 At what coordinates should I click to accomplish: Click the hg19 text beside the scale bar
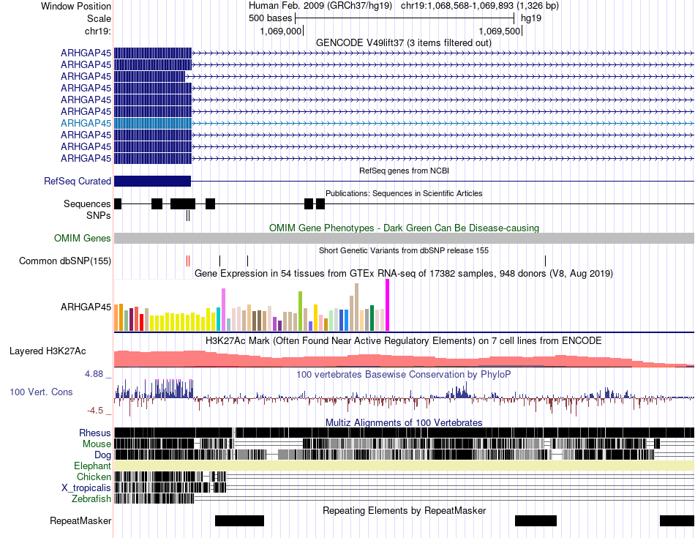pos(531,18)
